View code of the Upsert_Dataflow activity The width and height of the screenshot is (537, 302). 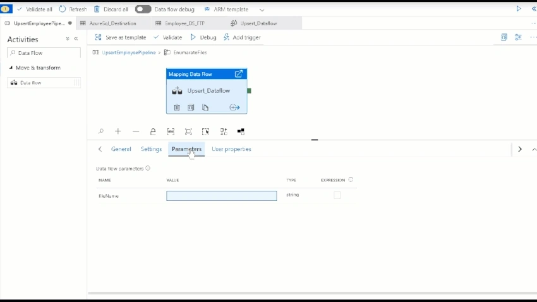click(x=191, y=107)
